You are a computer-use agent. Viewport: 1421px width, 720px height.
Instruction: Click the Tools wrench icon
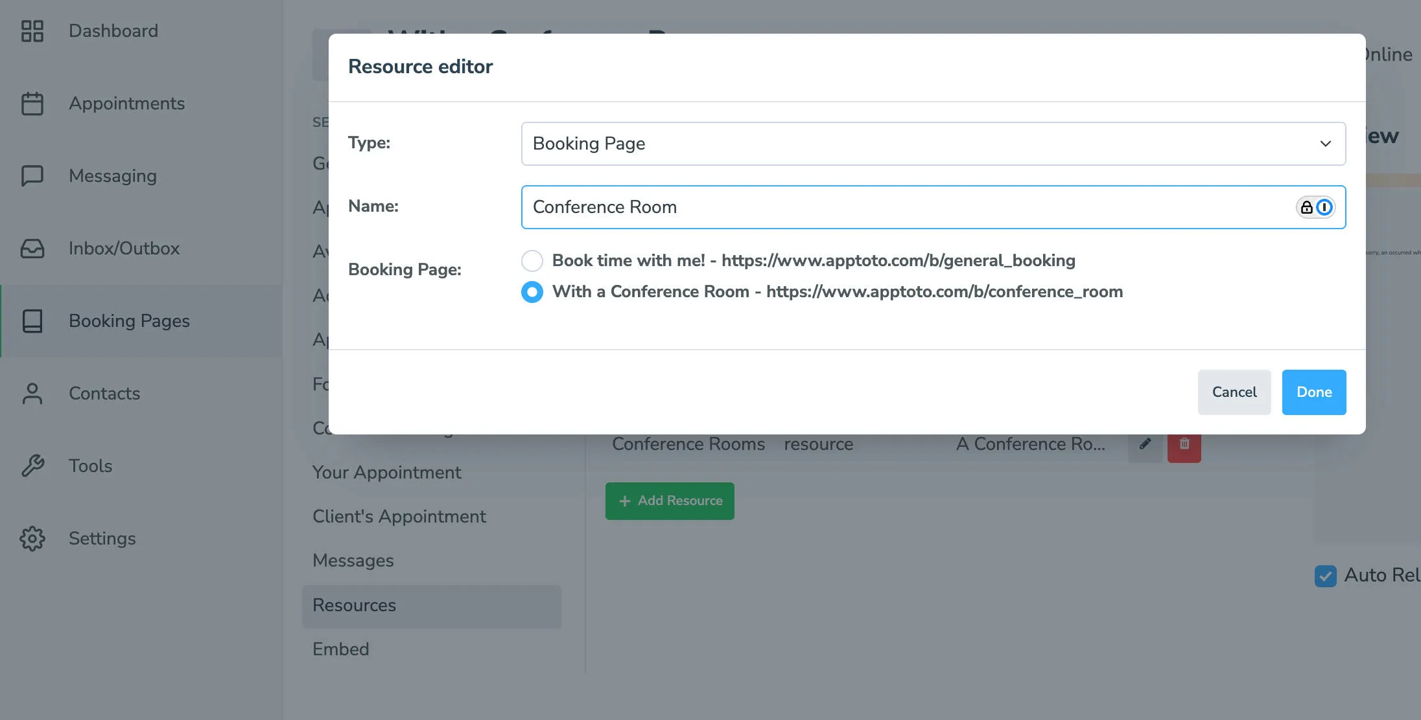tap(32, 466)
